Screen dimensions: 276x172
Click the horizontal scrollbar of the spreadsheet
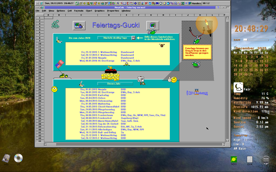coord(135,145)
